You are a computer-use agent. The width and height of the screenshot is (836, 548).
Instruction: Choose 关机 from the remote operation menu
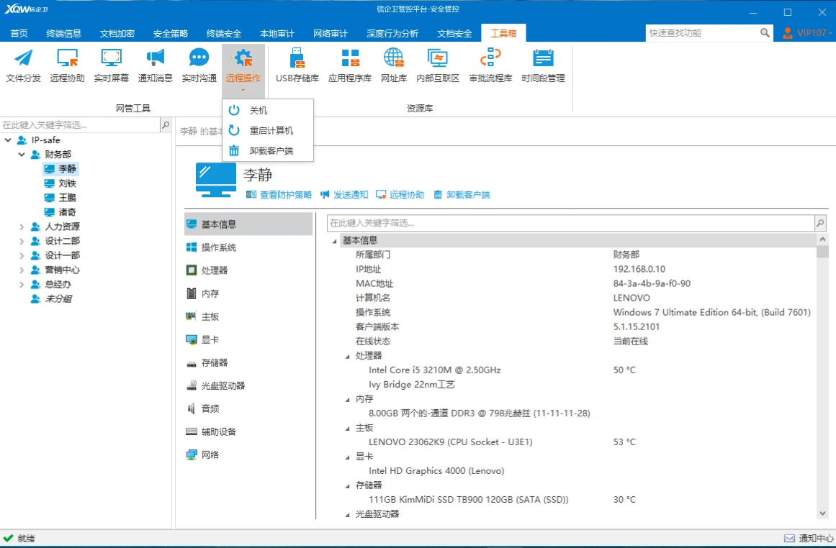tap(268, 110)
